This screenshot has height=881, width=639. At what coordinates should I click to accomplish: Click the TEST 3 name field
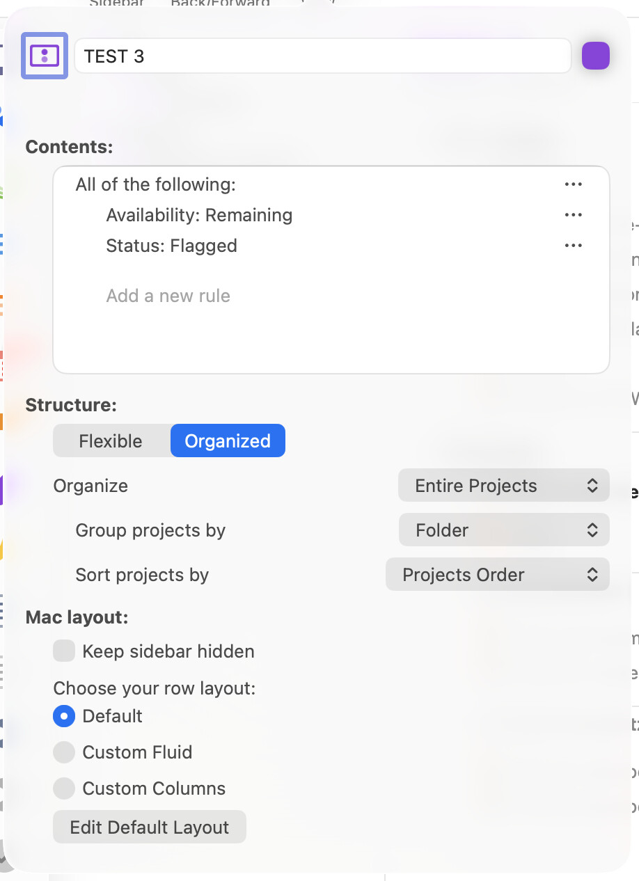[x=322, y=56]
